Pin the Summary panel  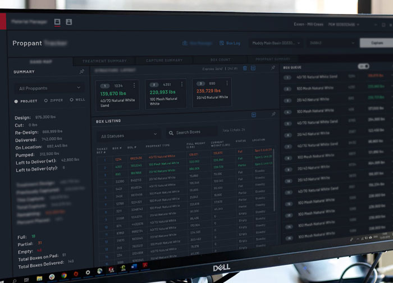[82, 72]
